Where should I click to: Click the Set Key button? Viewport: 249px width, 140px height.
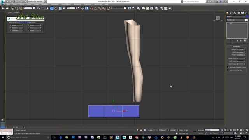coord(201,133)
